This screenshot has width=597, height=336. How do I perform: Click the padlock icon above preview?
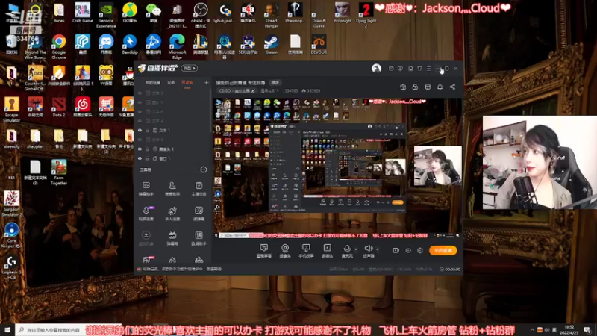pos(415,87)
